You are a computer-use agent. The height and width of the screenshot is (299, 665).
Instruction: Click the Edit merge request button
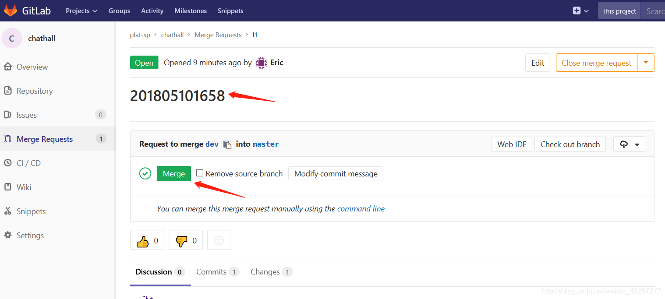click(538, 63)
